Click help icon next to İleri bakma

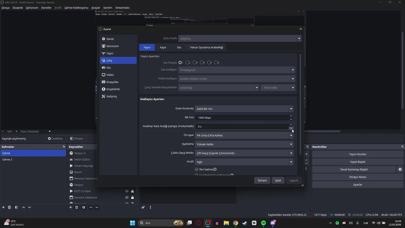[x=215, y=169]
